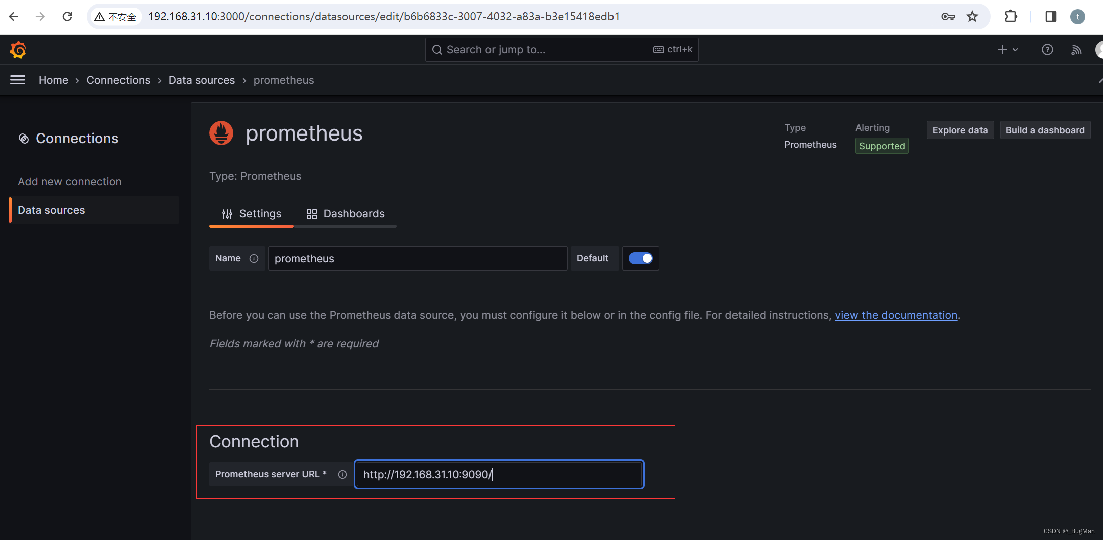Toggle the hamburger navigation menu
This screenshot has height=540, width=1103.
click(x=18, y=80)
